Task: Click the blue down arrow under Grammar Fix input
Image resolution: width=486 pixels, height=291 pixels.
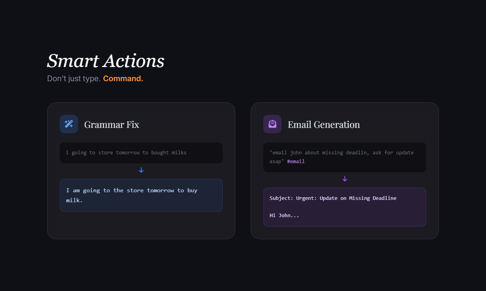Action: (x=141, y=170)
